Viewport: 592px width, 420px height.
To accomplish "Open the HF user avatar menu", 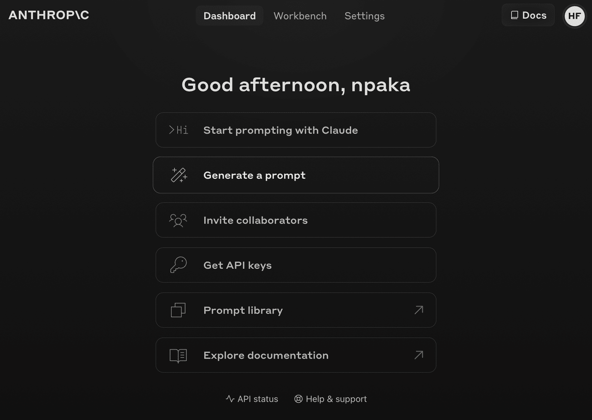I will tap(574, 16).
